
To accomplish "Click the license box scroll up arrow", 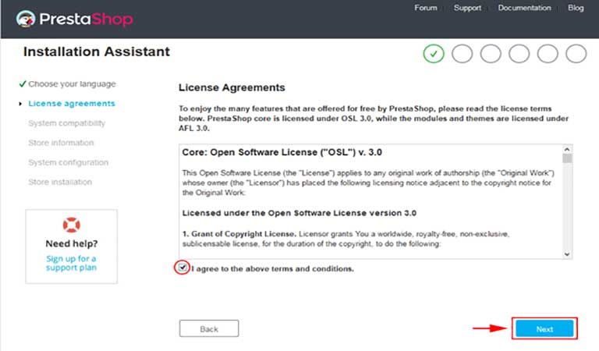I will [x=567, y=149].
